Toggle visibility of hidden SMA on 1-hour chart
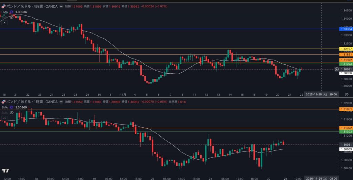Image resolution: width=353 pixels, height=180 pixels. (11, 113)
